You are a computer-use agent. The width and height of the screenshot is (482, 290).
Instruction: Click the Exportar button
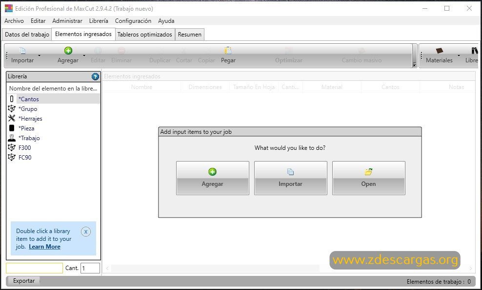24,281
